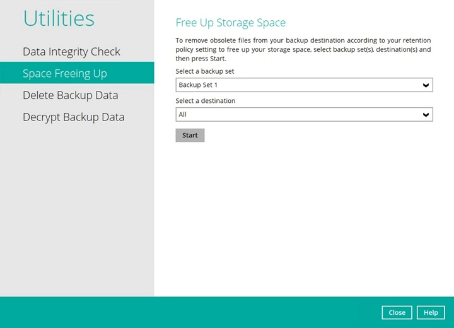Click the 'Backup Set 1' text value
454x328 pixels.
pyautogui.click(x=198, y=85)
